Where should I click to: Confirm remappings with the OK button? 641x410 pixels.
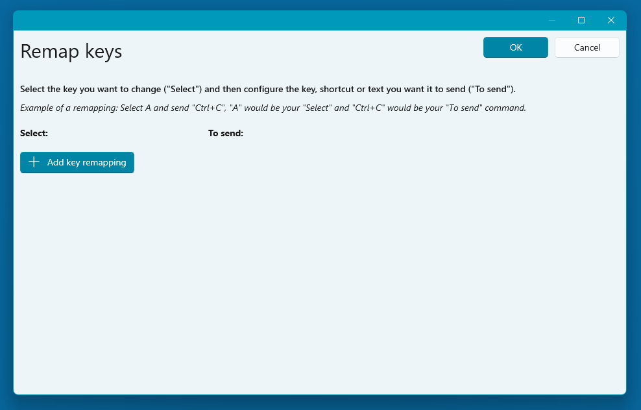[x=515, y=47]
